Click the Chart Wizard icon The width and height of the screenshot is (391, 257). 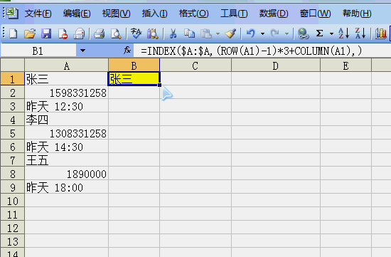click(381, 33)
